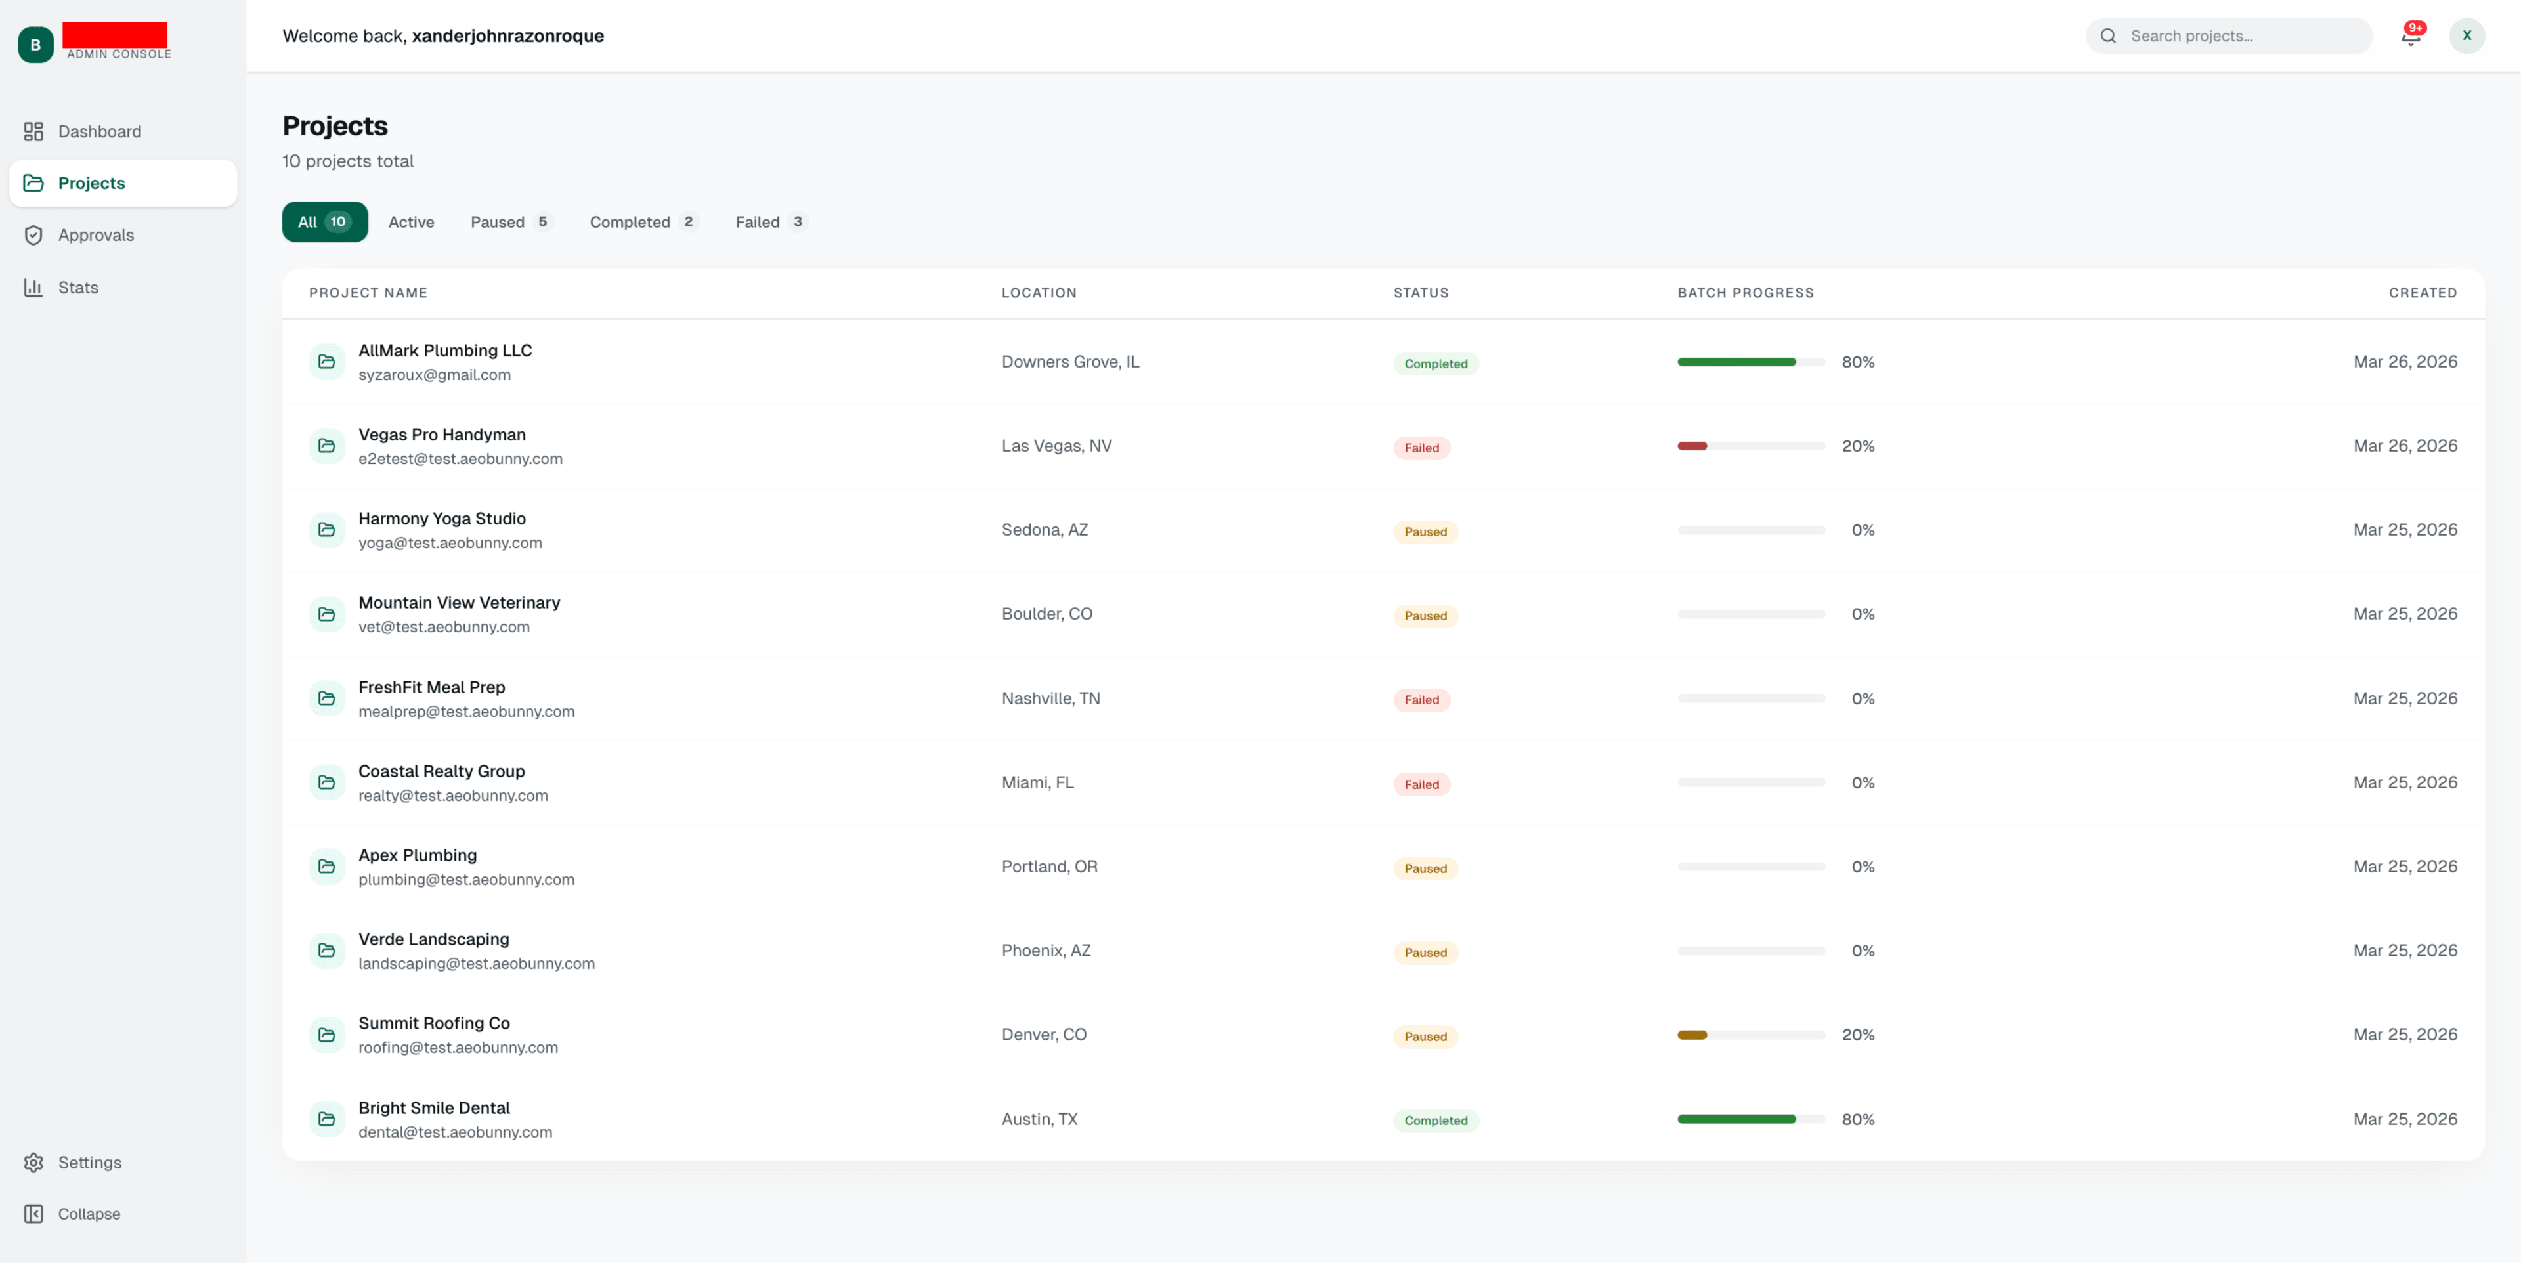Open Harmony Yoga Studio project

442,519
